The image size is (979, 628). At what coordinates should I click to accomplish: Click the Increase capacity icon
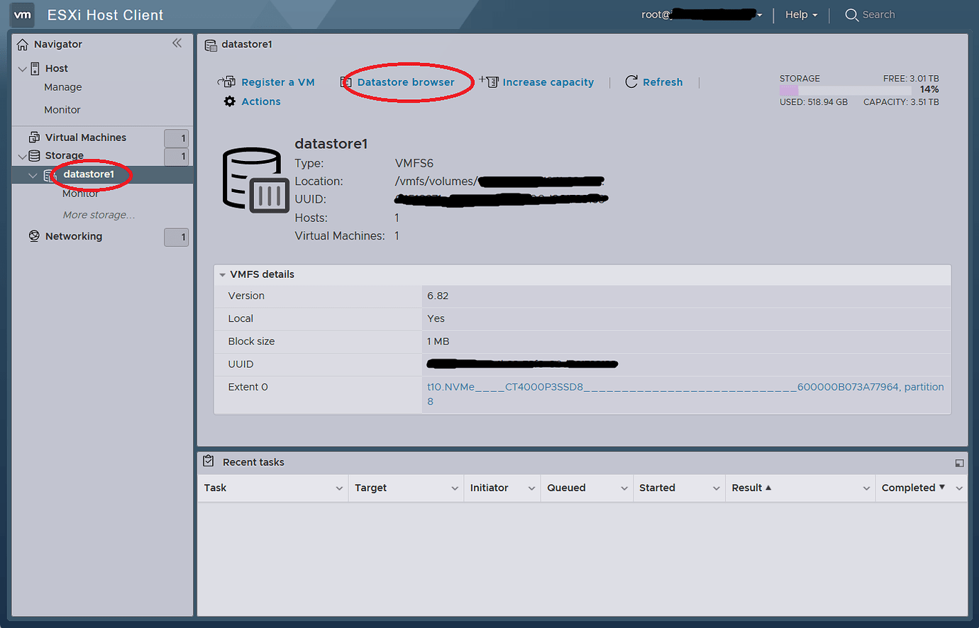pos(489,81)
